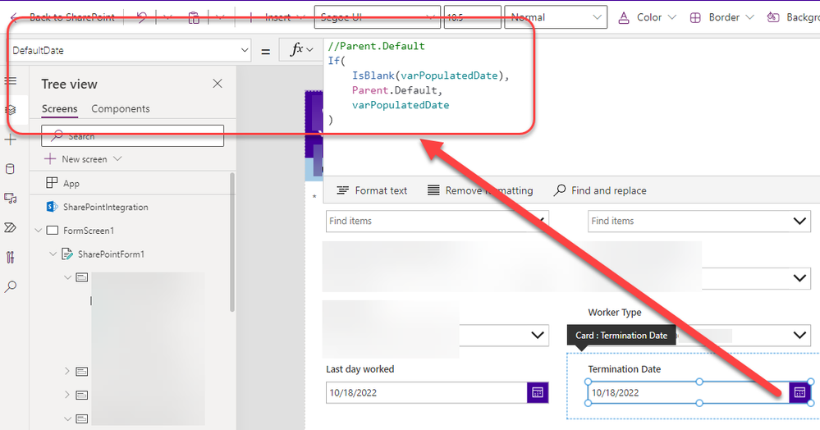Viewport: 820px width, 430px height.
Task: Open the Power Automate icon in left rail
Action: click(11, 227)
